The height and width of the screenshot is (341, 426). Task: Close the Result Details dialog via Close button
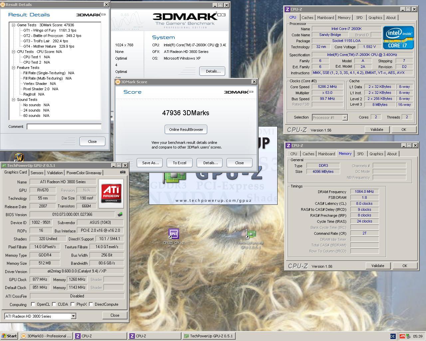pos(92,142)
